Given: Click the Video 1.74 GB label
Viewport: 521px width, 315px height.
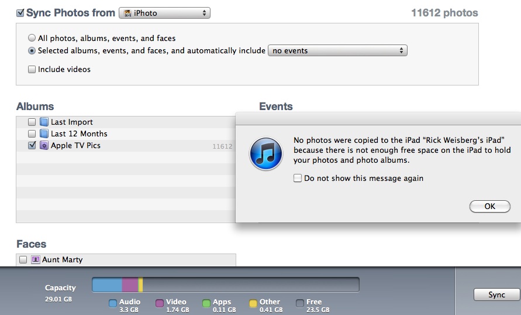Looking at the screenshot, I should click(x=177, y=306).
